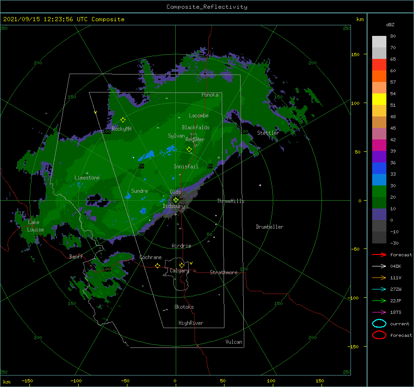Click the ThreeHills label
The image size is (414, 387).
tap(230, 201)
